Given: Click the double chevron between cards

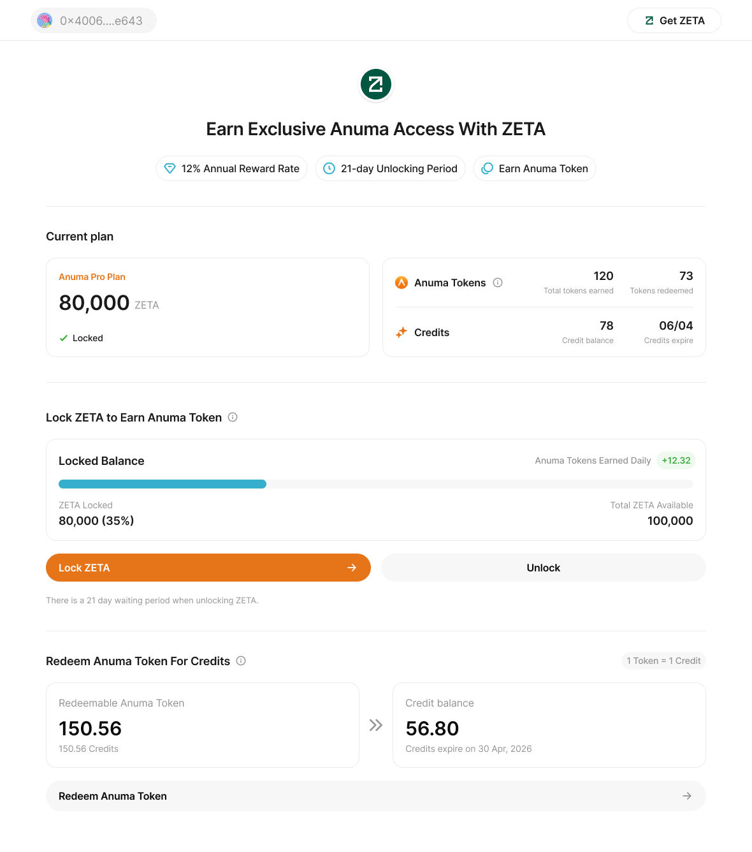Looking at the screenshot, I should 376,725.
